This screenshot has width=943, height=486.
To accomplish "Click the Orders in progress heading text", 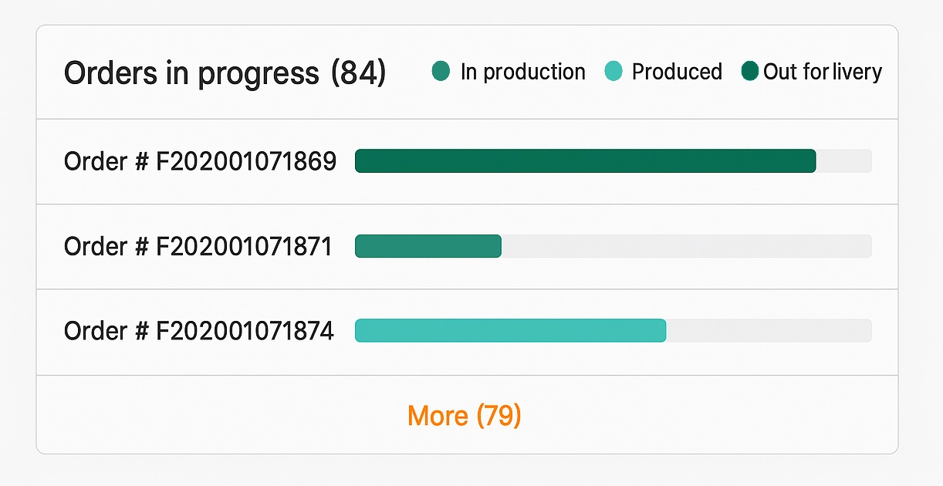I will [x=191, y=73].
